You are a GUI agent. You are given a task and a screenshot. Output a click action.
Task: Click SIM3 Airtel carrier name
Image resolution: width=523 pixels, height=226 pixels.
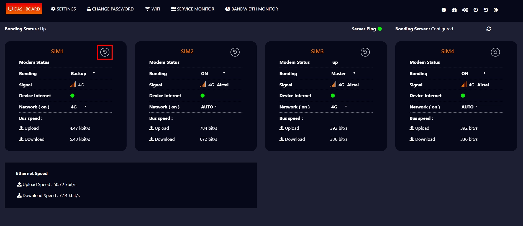(353, 85)
